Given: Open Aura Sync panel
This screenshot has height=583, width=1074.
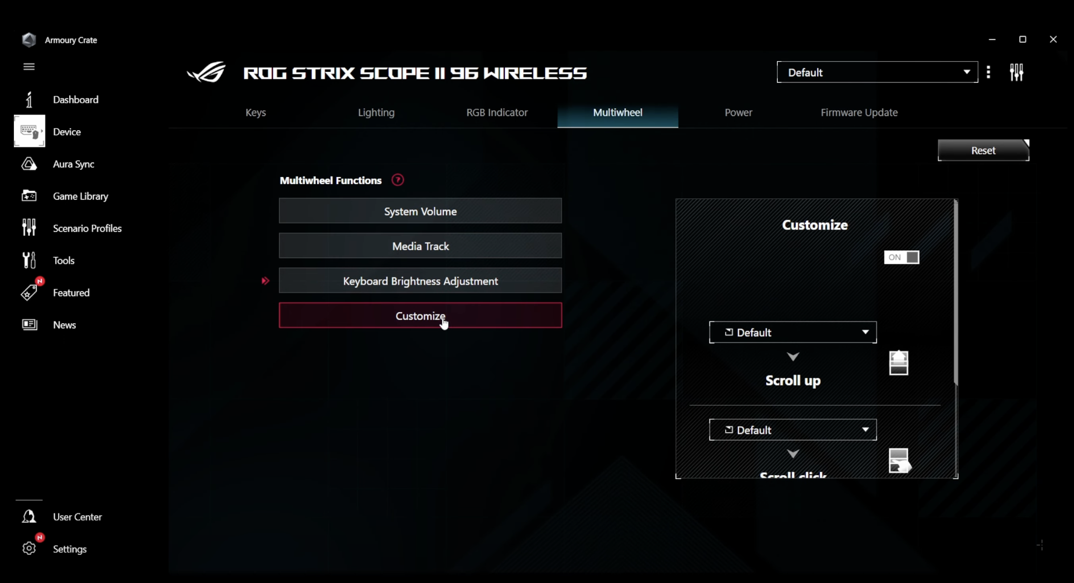Looking at the screenshot, I should [73, 164].
